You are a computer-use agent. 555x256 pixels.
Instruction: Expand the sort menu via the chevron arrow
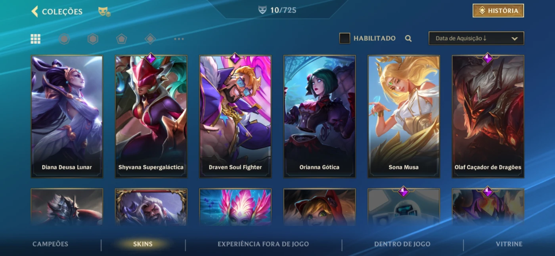point(515,39)
